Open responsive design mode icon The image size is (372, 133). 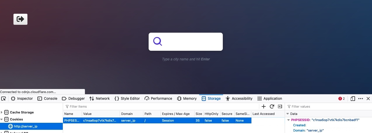point(353,99)
